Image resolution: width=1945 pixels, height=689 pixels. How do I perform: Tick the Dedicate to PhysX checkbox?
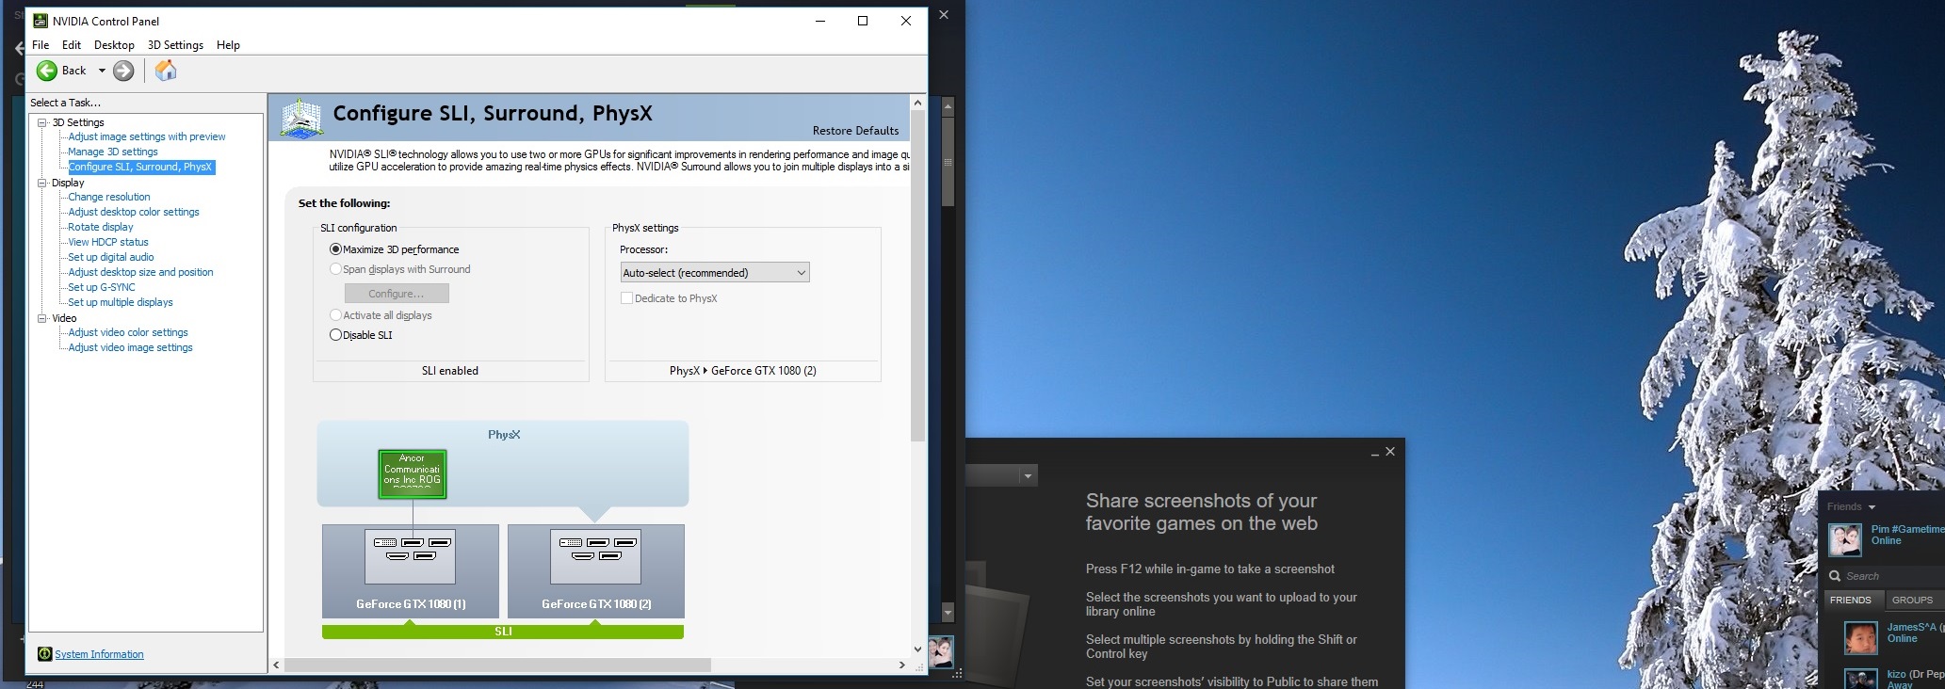click(626, 298)
